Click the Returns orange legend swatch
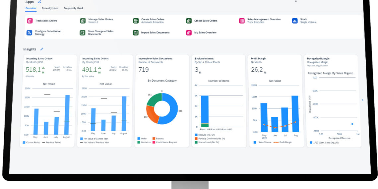This screenshot has width=378, height=189. coord(154,139)
